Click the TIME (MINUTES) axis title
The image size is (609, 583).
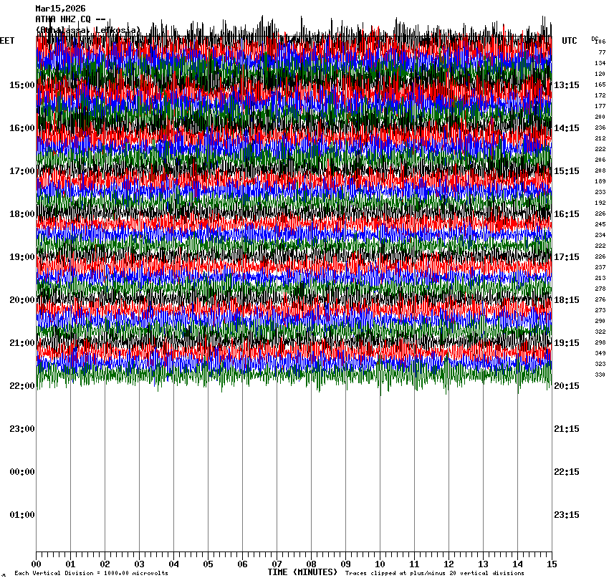[302, 572]
